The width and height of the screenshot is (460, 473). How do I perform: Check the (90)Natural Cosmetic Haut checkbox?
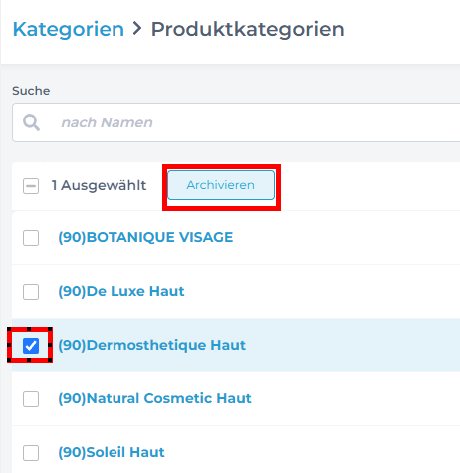click(31, 399)
